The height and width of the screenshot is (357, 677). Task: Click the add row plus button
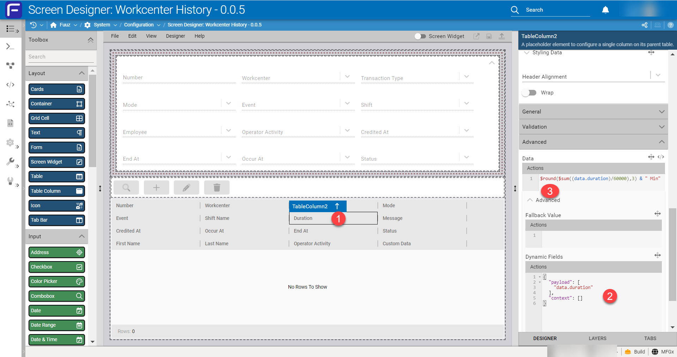pyautogui.click(x=156, y=187)
